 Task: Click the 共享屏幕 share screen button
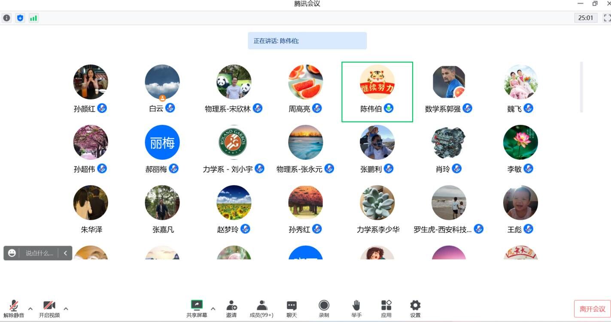(197, 309)
